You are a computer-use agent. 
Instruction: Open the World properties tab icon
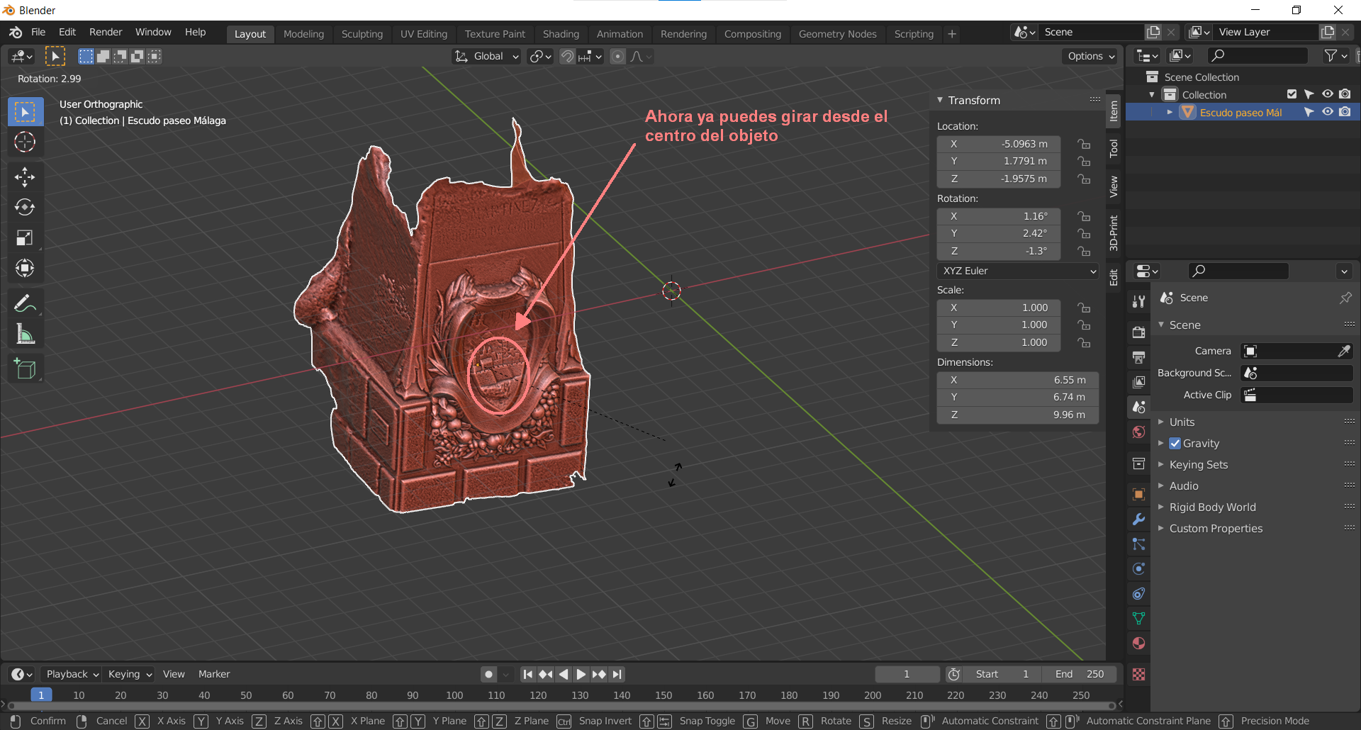[x=1138, y=432]
